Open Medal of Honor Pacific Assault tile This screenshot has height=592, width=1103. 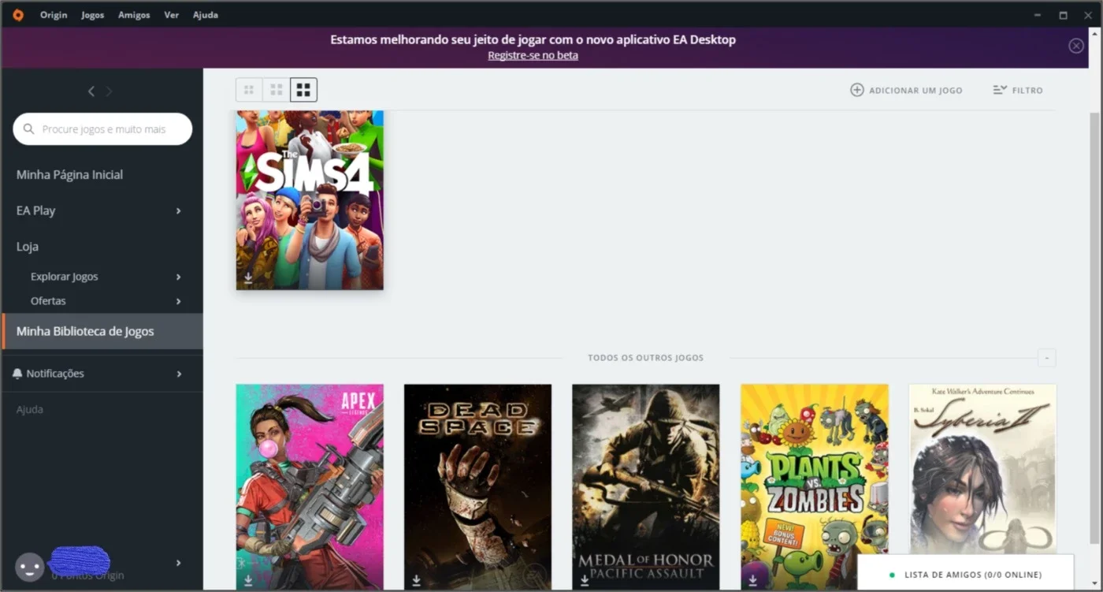point(645,486)
